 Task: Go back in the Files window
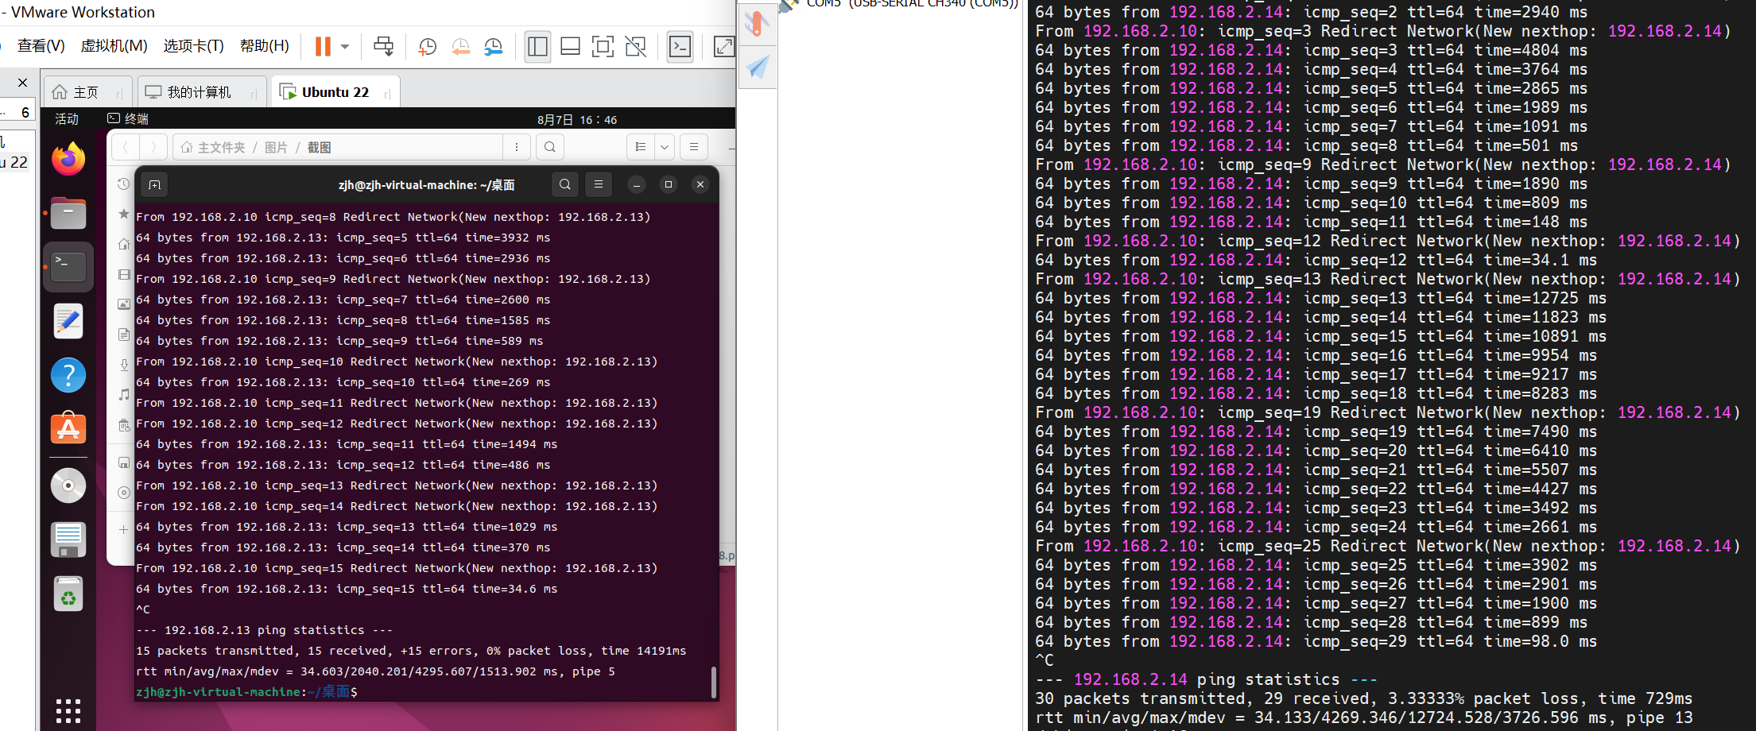point(126,147)
